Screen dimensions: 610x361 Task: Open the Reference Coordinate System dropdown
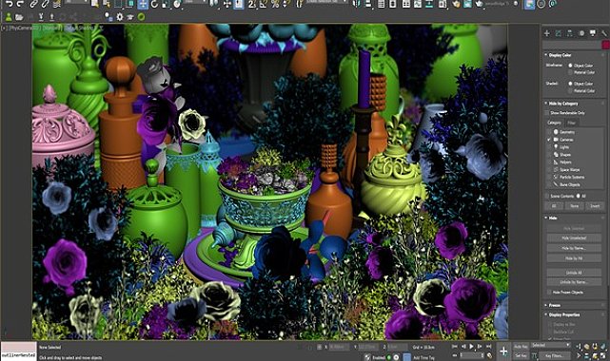[195, 2]
